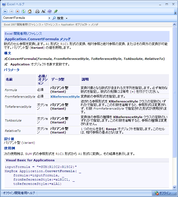Click the 説明 table column header
178x197 pixels.
click(124, 80)
